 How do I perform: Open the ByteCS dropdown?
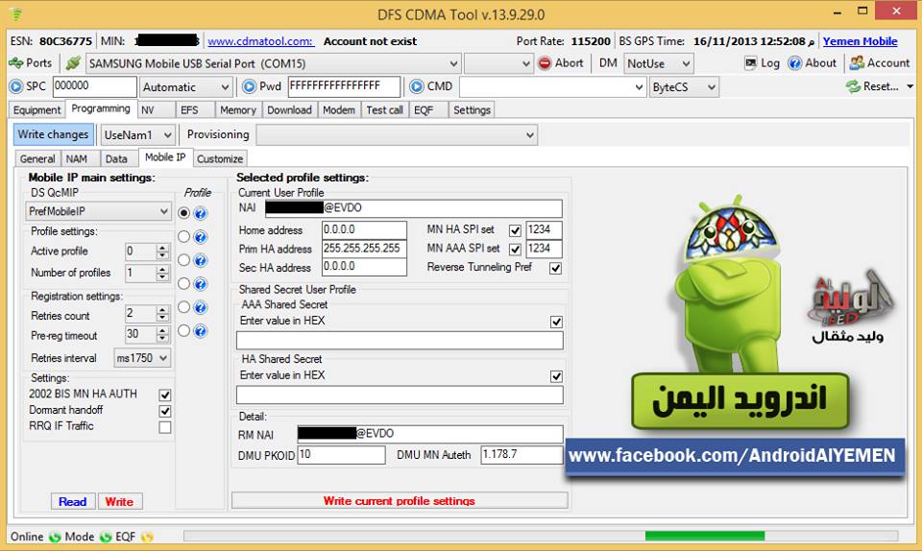point(685,87)
